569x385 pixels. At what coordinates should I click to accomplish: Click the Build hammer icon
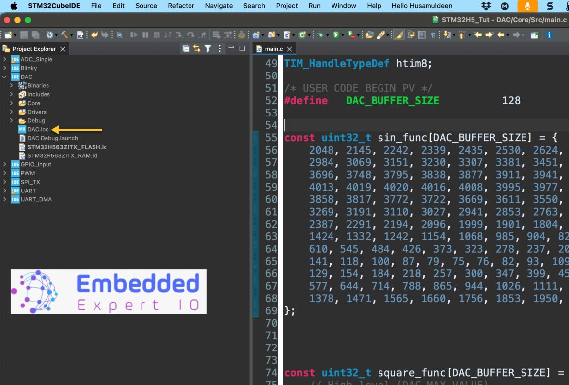(x=64, y=35)
